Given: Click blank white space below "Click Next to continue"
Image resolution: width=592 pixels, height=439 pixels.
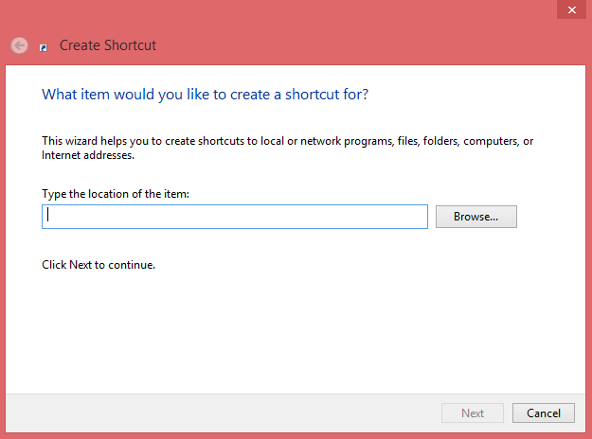Looking at the screenshot, I should tap(284, 331).
